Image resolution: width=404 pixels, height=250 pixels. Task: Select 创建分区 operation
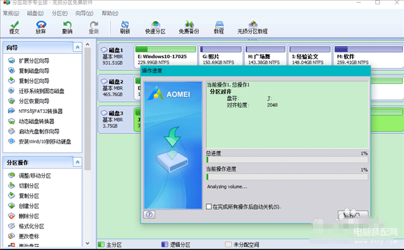tap(23, 206)
